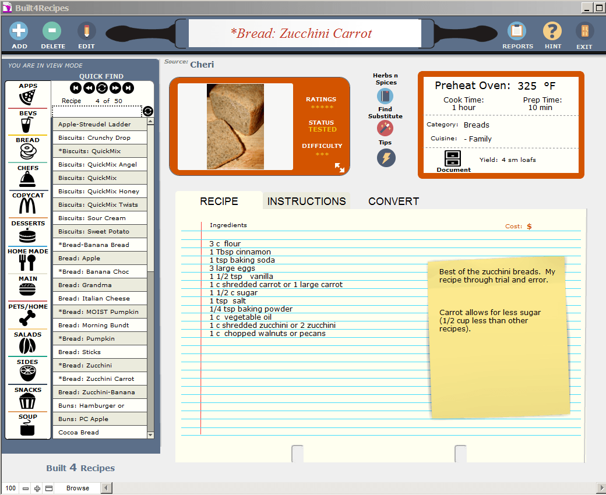Open the Browse mode dropdown

click(x=77, y=488)
